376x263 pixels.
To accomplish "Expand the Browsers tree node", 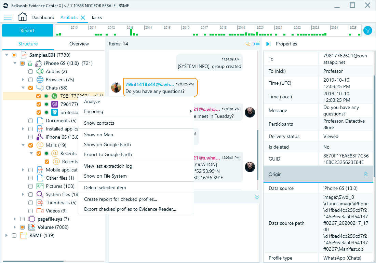I will point(23,80).
